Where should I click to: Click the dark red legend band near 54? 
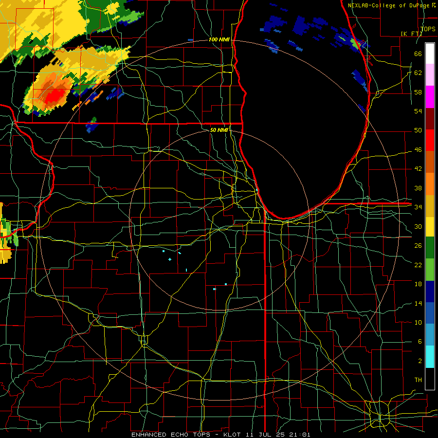[x=430, y=118]
